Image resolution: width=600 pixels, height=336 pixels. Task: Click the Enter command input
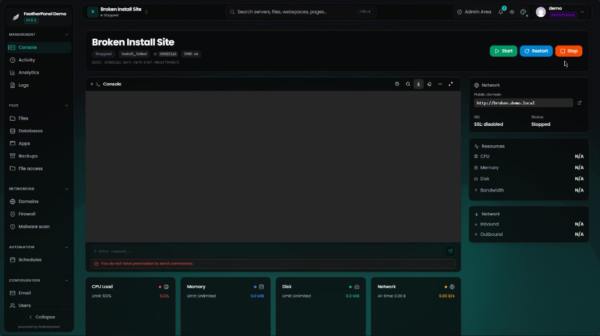coord(268,251)
